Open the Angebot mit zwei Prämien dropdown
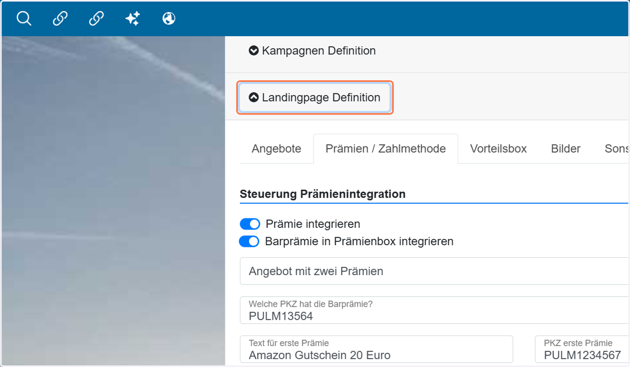This screenshot has height=367, width=630. pos(435,271)
